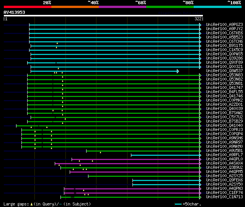Click UniRef100_B7SAW2 label
The width and height of the screenshot is (245, 207).
(224, 113)
